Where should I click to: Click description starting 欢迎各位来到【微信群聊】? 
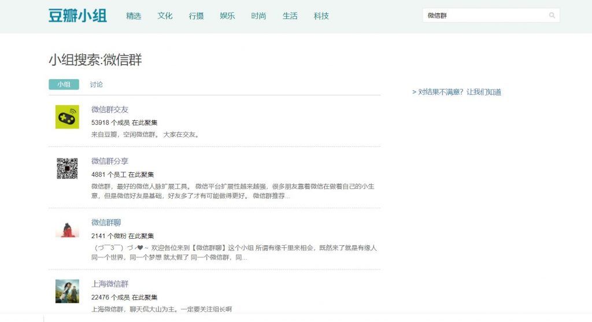click(234, 253)
